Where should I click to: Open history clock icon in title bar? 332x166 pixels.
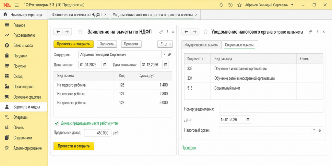click(231, 5)
